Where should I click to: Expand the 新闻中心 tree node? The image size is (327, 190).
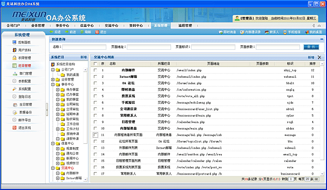[58, 158]
